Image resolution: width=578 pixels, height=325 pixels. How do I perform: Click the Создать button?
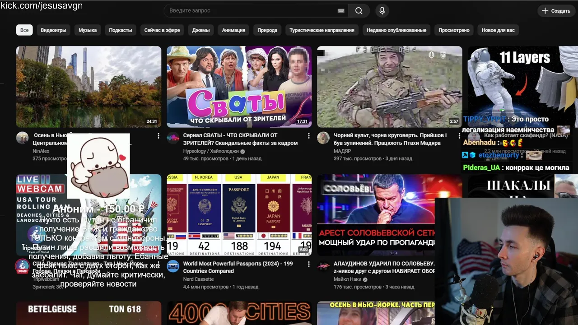(556, 11)
